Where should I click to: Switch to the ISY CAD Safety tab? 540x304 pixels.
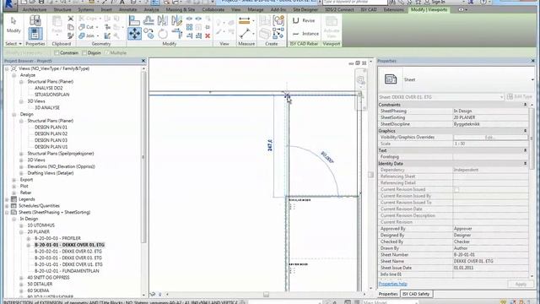pyautogui.click(x=416, y=294)
